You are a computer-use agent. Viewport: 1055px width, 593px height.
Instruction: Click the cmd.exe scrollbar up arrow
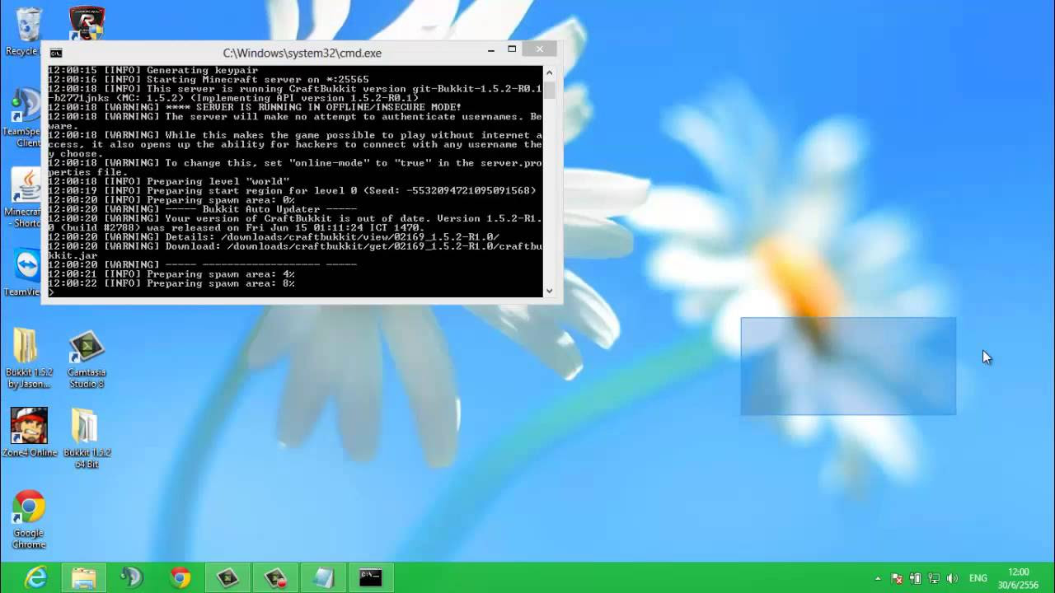(x=549, y=72)
